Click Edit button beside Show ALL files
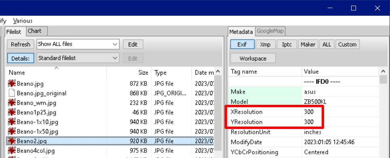 coord(133,44)
